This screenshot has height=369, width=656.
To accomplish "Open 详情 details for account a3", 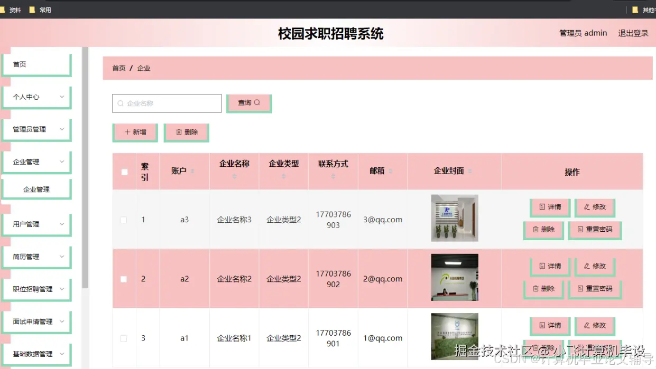I will 550,207.
